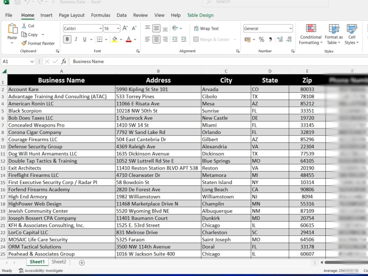
Task: Click the Increase Indent icon
Action: (x=184, y=39)
